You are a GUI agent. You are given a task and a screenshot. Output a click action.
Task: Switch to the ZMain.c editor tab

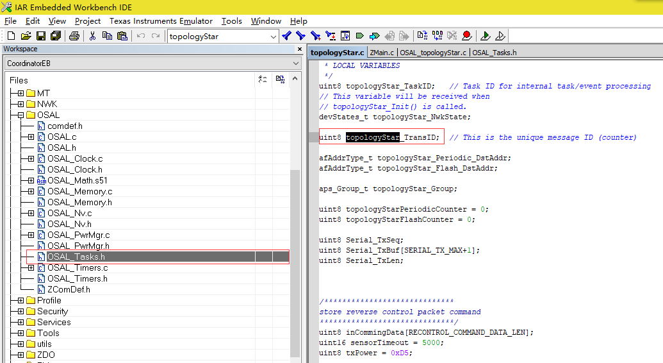[x=382, y=53]
